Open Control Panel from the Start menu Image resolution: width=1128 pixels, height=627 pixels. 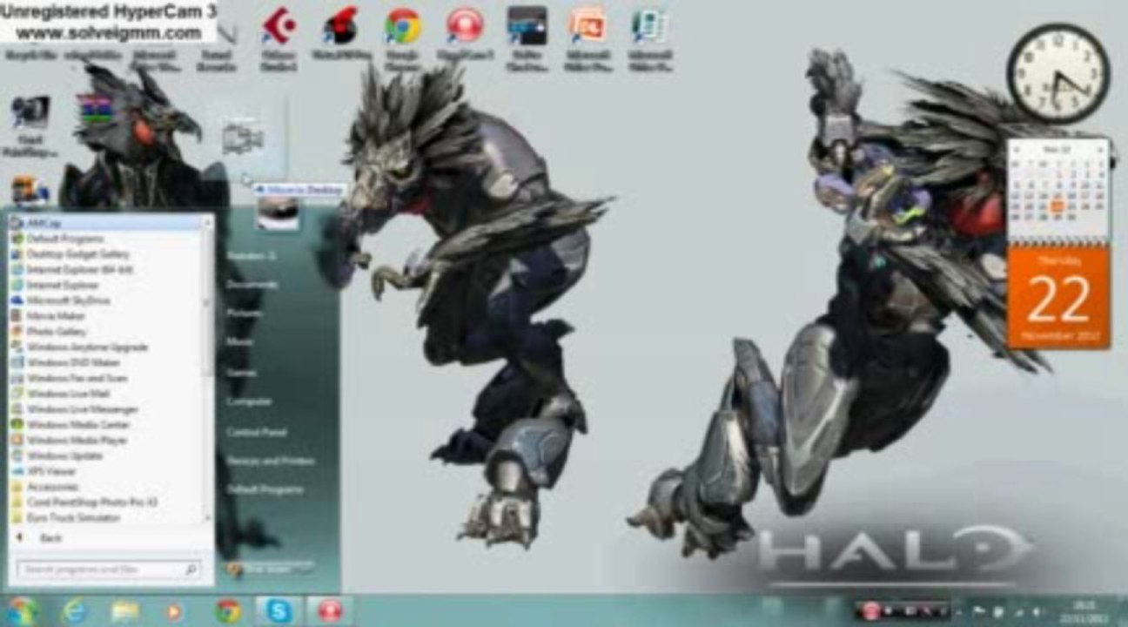[256, 431]
